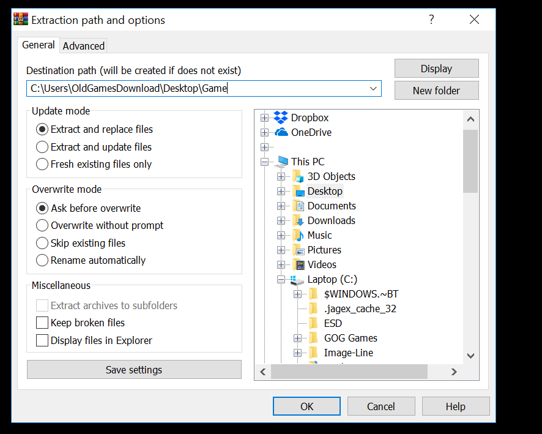Collapse the This PC tree node
This screenshot has height=434, width=542.
click(x=264, y=162)
